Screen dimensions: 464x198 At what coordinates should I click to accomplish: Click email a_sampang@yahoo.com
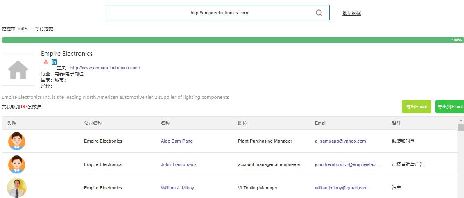pyautogui.click(x=340, y=141)
